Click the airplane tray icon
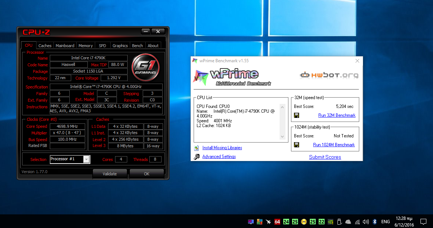 [268, 222]
